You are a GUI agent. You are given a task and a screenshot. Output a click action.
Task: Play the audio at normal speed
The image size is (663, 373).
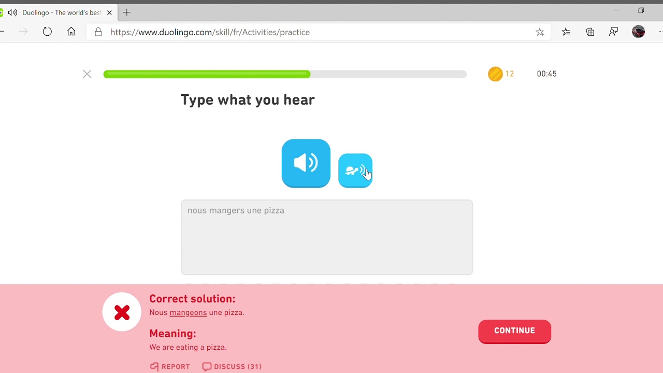[306, 163]
